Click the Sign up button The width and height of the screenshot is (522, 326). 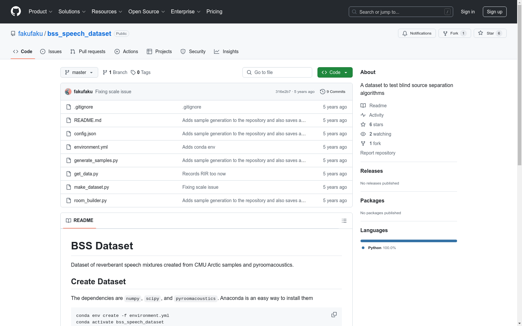tap(495, 12)
